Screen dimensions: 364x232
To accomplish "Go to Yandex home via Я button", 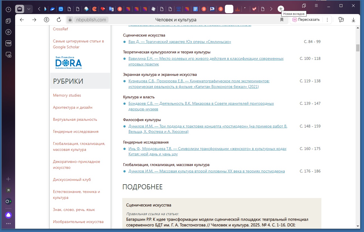I will point(47,20).
